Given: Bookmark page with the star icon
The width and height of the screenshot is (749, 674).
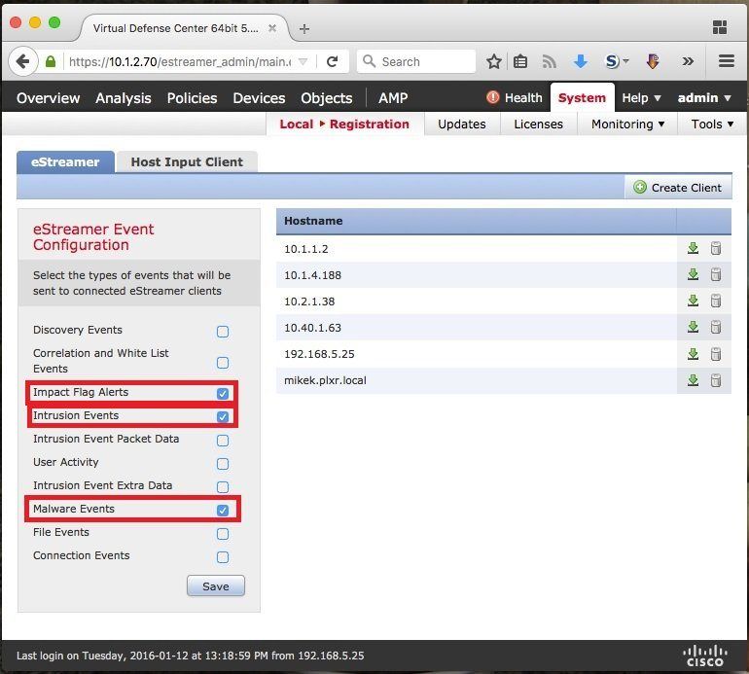Looking at the screenshot, I should pyautogui.click(x=494, y=61).
